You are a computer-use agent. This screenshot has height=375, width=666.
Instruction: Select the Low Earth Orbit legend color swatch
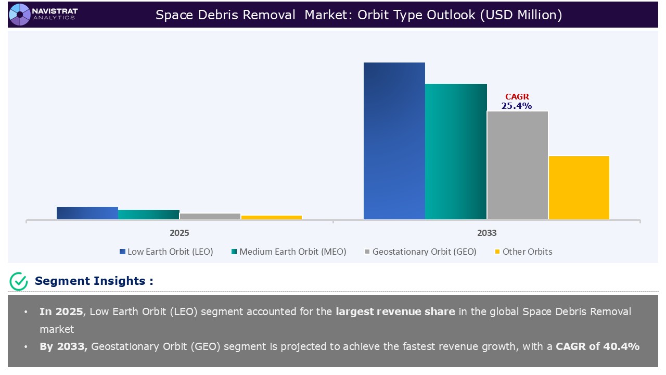point(122,252)
